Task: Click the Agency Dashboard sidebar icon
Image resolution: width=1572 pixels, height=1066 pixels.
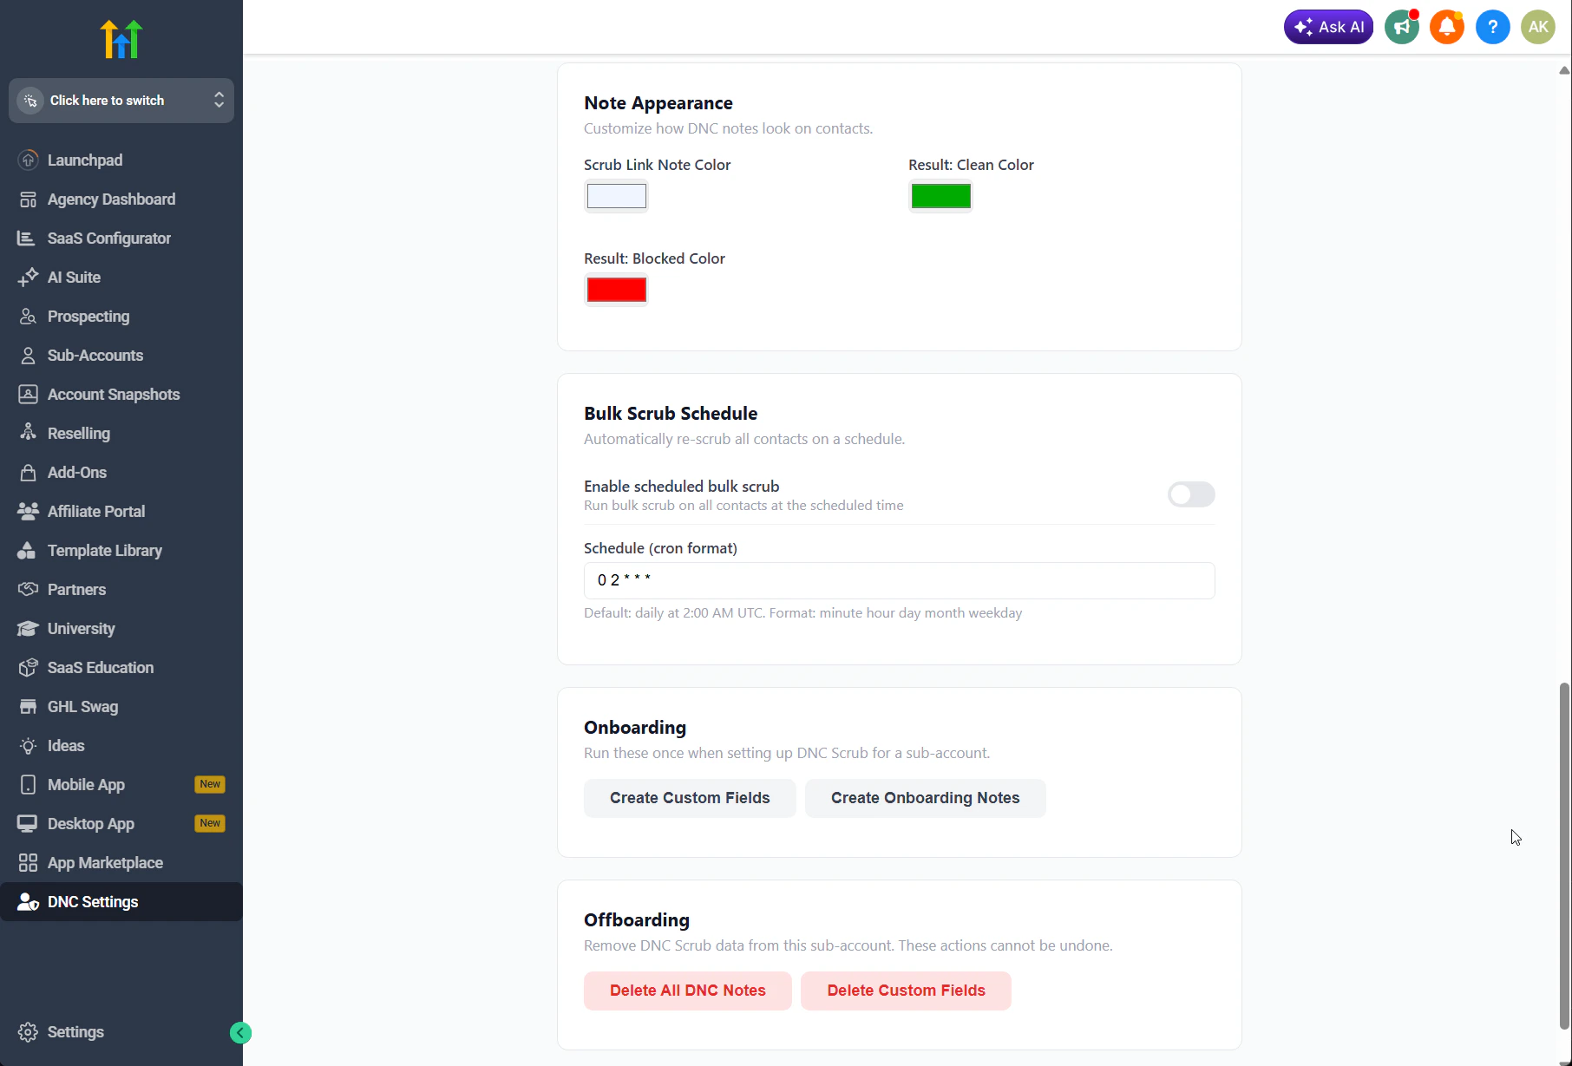Action: pyautogui.click(x=28, y=199)
